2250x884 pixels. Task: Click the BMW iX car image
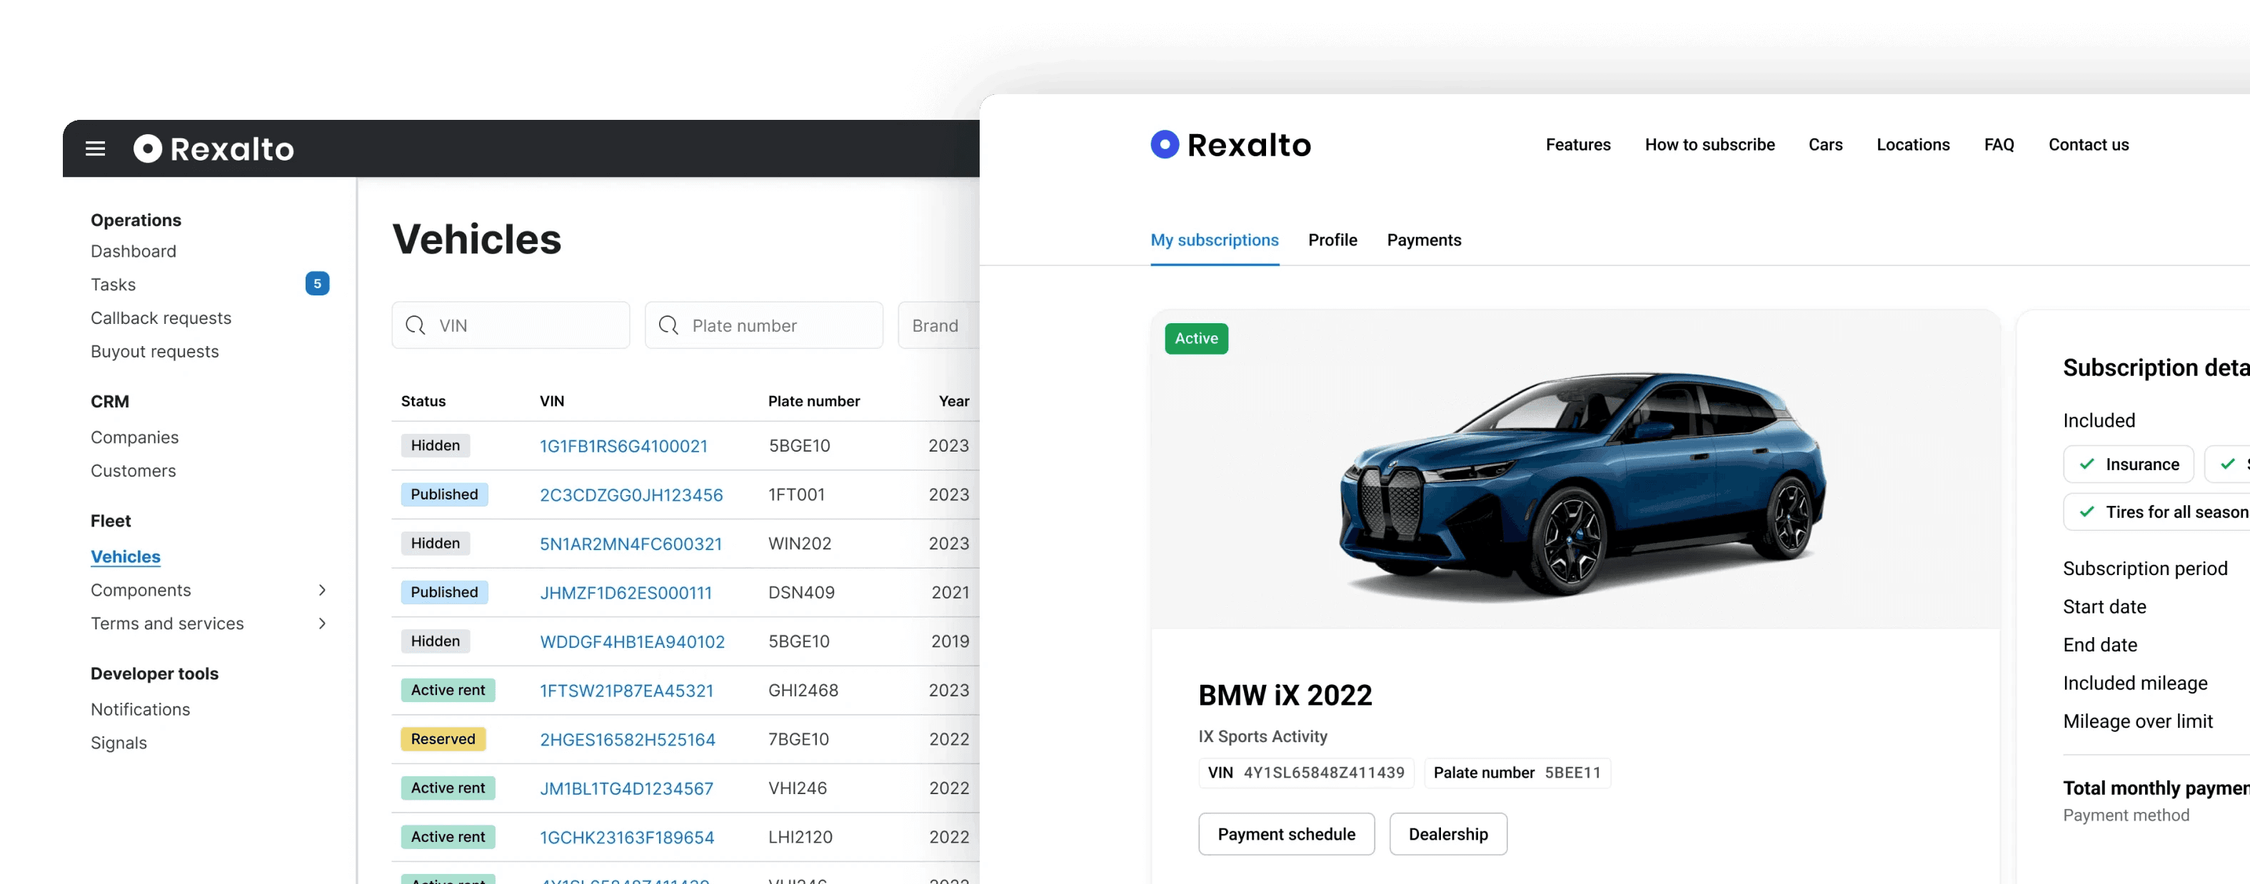(1581, 484)
